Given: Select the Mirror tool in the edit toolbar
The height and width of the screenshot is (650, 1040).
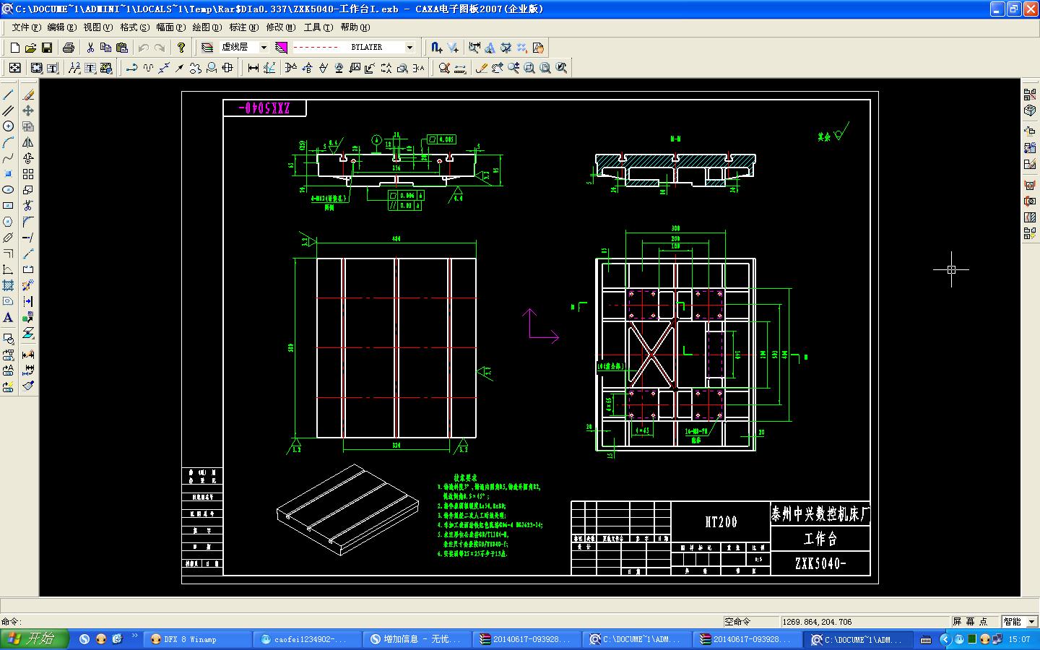Looking at the screenshot, I should [x=29, y=142].
